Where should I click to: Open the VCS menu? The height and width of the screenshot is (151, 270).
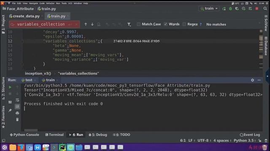(x=70, y=3)
